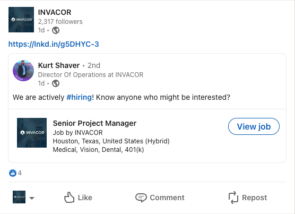Click the View job button
This screenshot has width=295, height=214.
point(254,126)
